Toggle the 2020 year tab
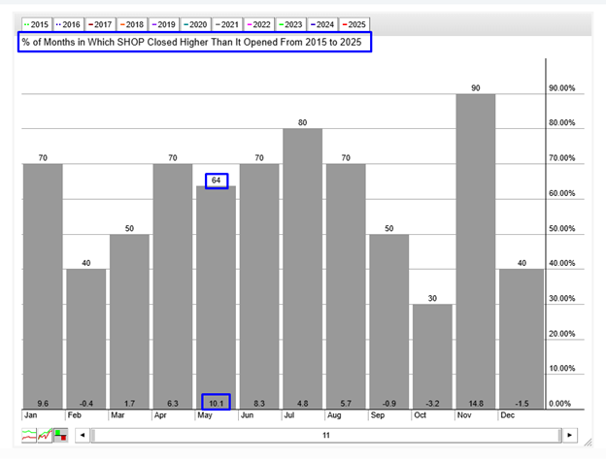Screen dimensions: 606x461 click(195, 24)
